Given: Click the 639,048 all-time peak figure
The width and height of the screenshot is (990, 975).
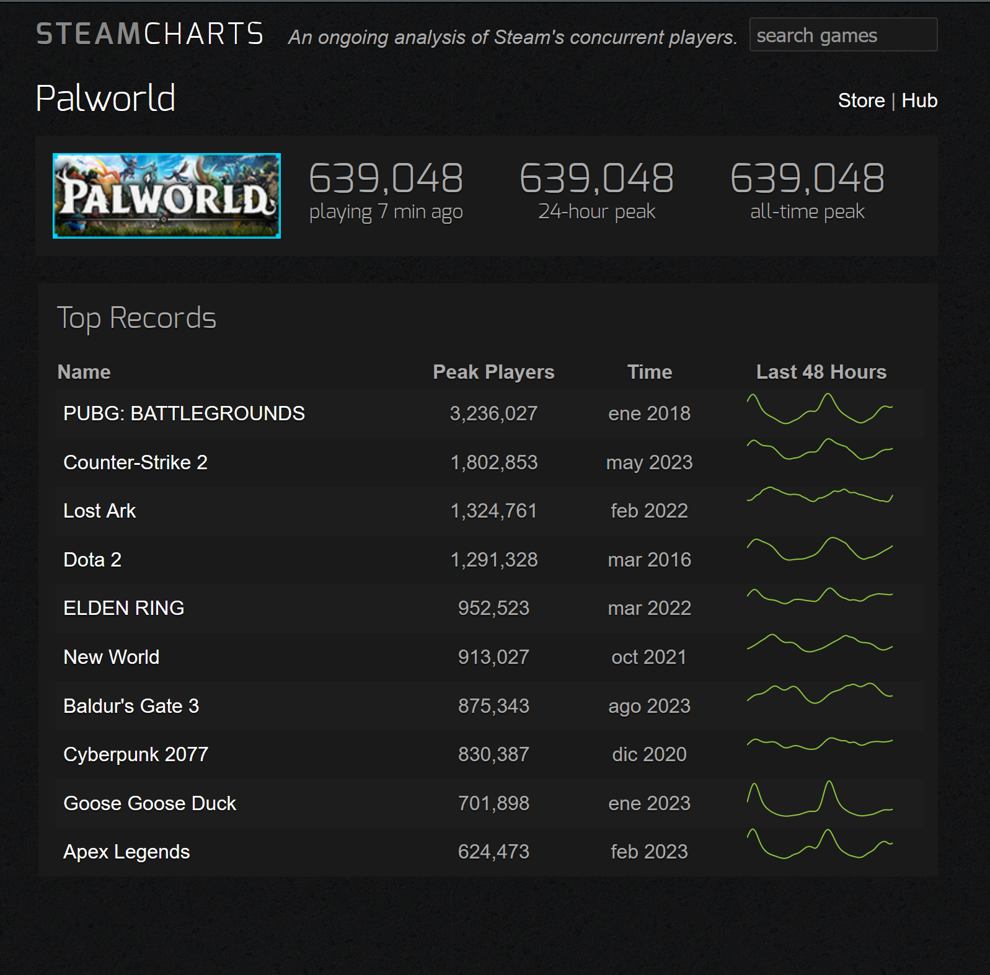Looking at the screenshot, I should 807,179.
